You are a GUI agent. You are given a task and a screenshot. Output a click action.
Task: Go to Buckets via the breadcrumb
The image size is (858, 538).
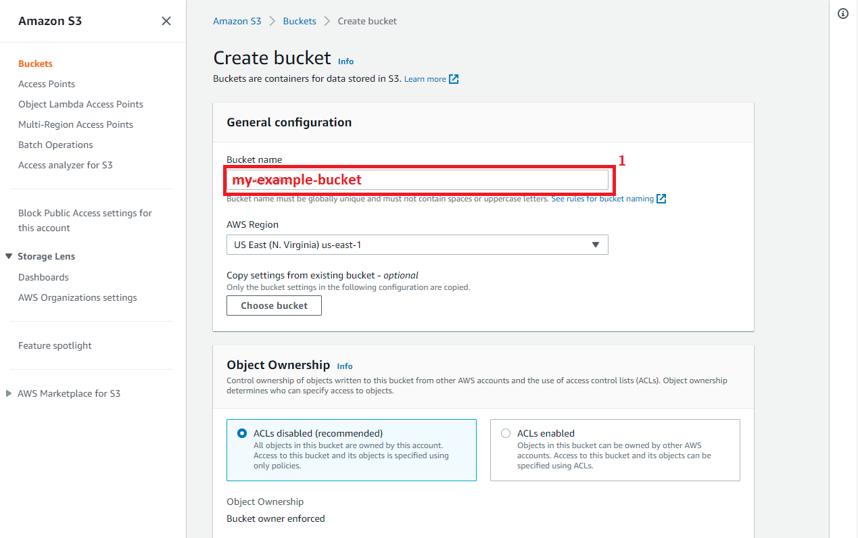[300, 21]
